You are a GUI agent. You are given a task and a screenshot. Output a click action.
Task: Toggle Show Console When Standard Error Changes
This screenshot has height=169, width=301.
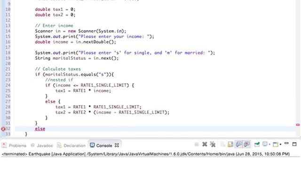point(247,144)
